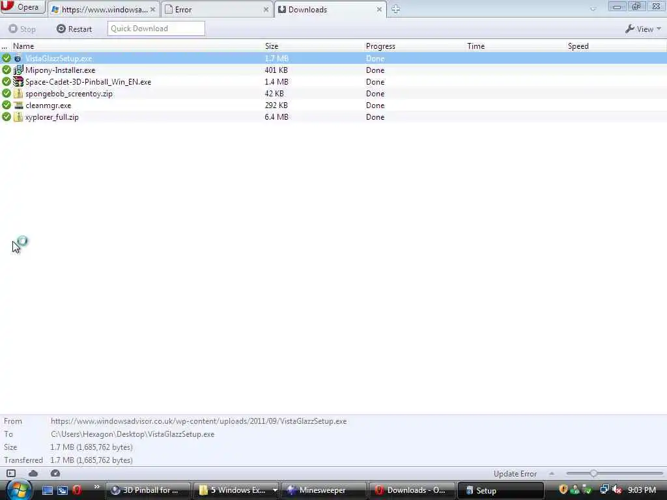Viewport: 667px width, 500px height.
Task: Toggle the panels button in status bar
Action: pyautogui.click(x=11, y=473)
